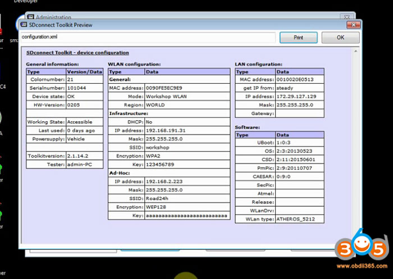Viewport: 393px width, 279px height.
Task: Click the configuration.xml file name field
Action: click(x=148, y=37)
